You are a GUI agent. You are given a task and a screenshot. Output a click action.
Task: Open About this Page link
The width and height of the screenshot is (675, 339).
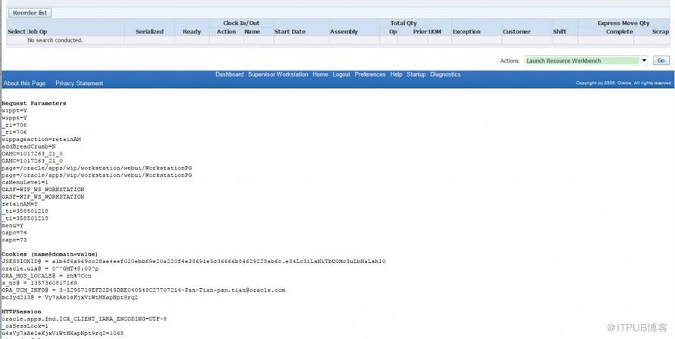24,83
